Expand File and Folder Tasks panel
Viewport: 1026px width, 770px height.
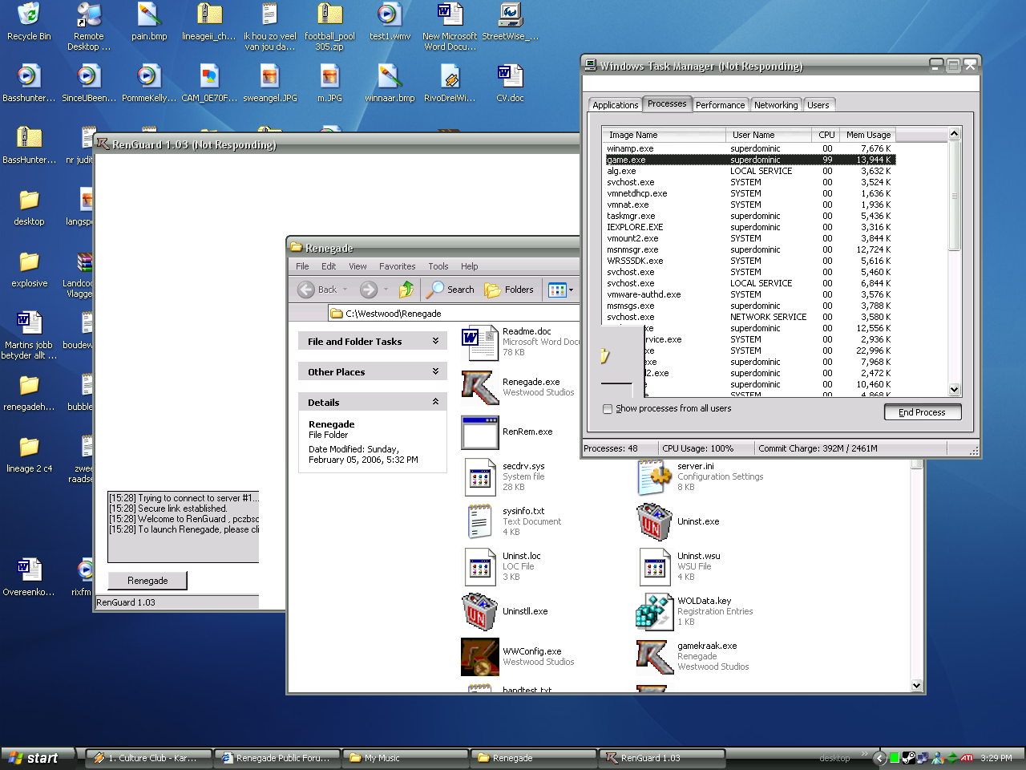pos(435,341)
